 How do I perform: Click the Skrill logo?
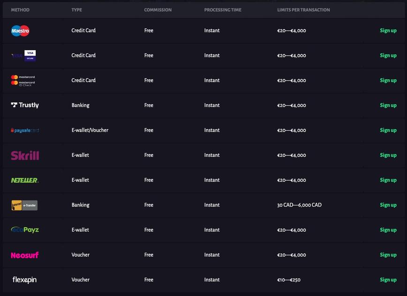[25, 155]
